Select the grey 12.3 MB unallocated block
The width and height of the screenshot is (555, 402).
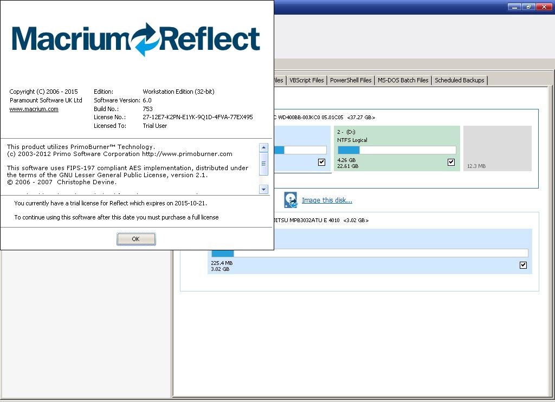[497, 148]
